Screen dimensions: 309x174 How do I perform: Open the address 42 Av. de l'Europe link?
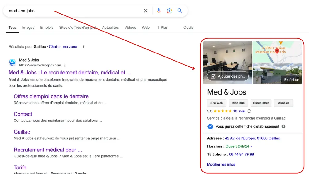[252, 138]
